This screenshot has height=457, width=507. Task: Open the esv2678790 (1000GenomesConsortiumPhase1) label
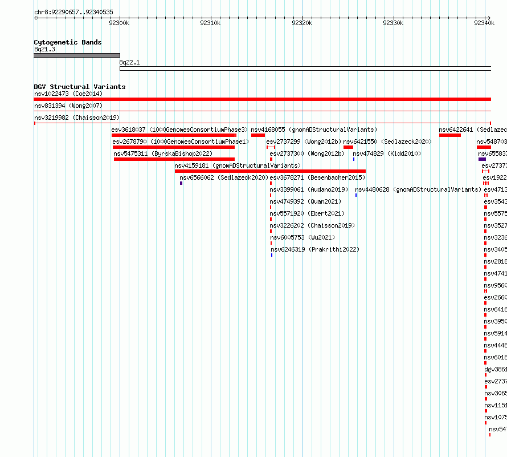coord(181,141)
